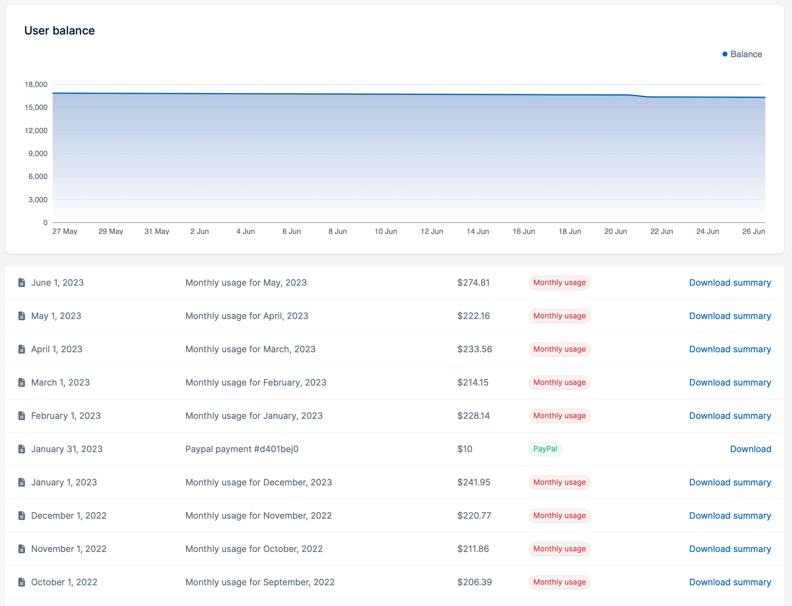Click the file icon next to May 1, 2023

point(21,316)
